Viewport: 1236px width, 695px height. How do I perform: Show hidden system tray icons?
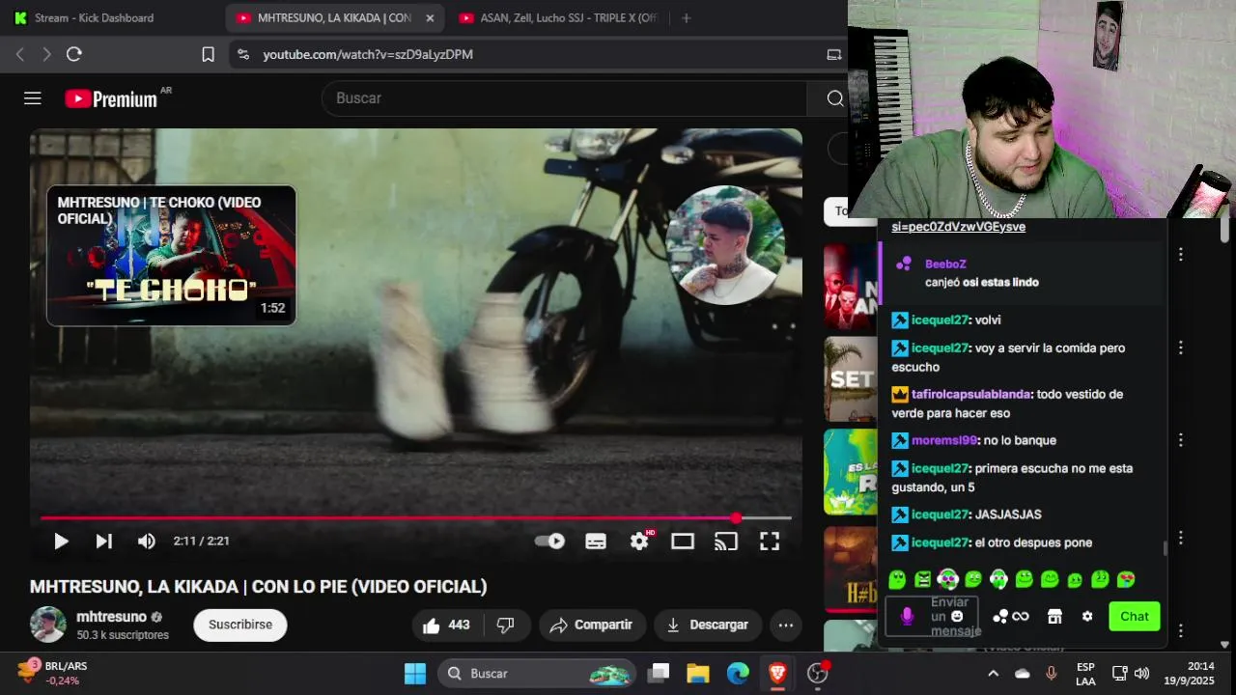(993, 673)
